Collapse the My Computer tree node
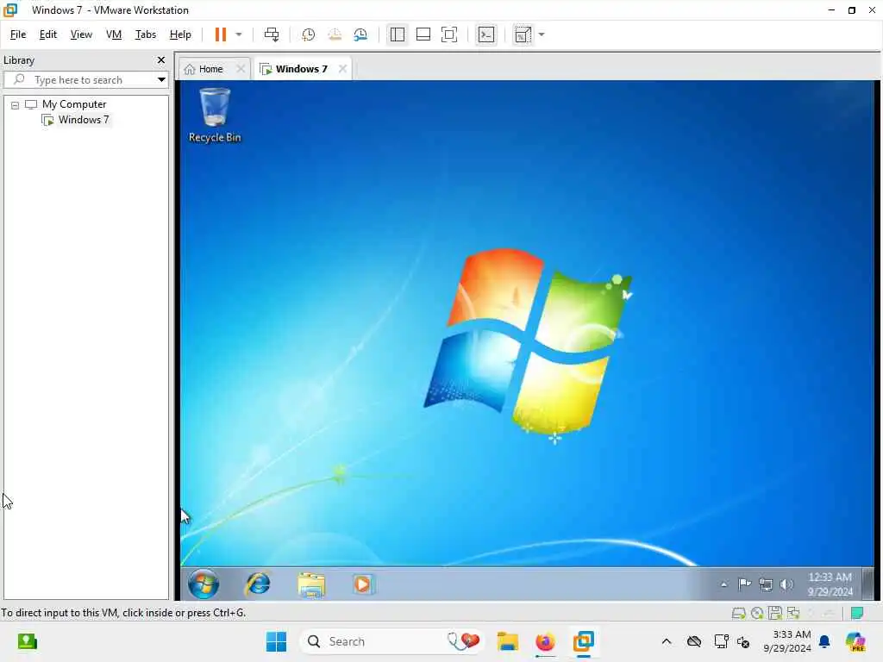Screen dimensions: 883x662 16,104
